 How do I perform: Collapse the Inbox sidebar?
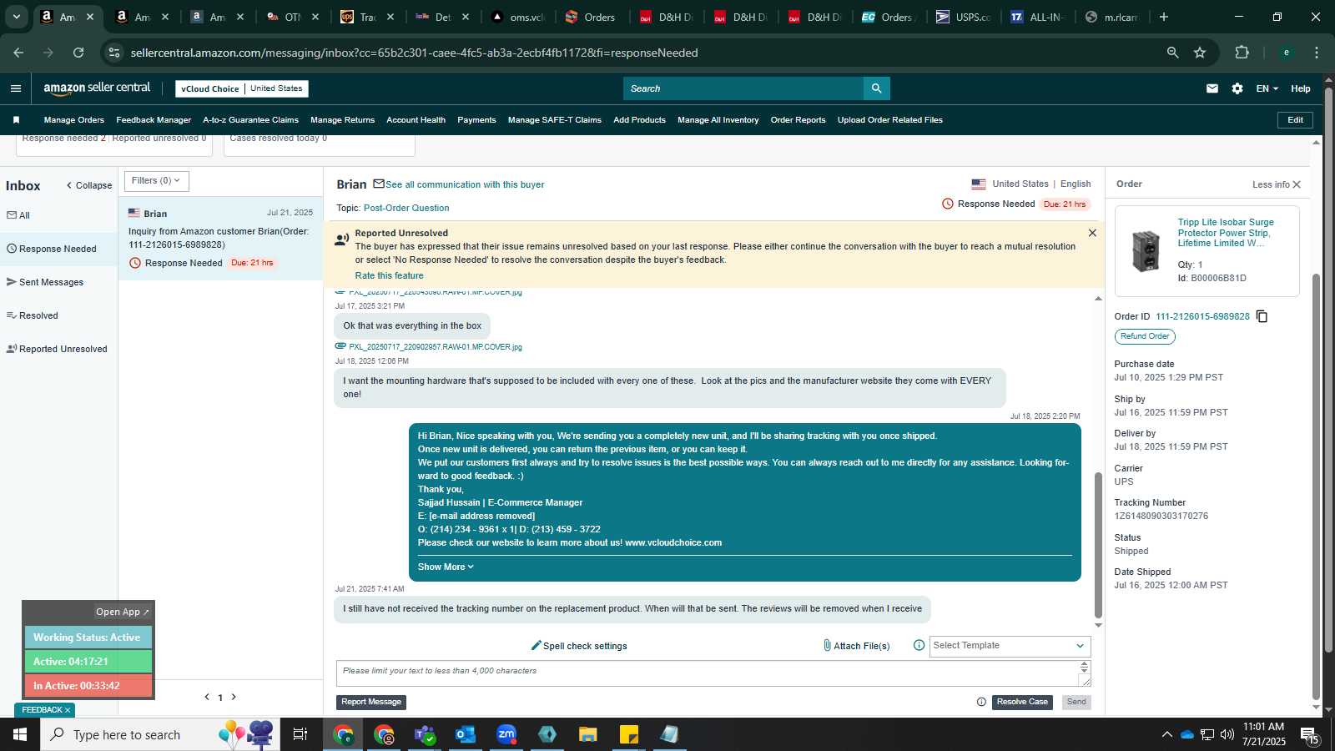pos(89,185)
